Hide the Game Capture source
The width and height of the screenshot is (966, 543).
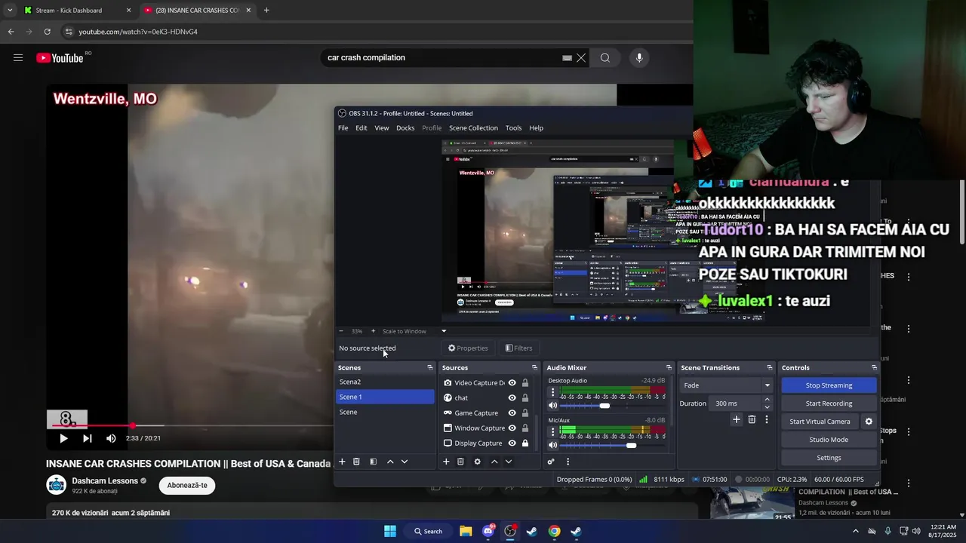click(x=512, y=413)
